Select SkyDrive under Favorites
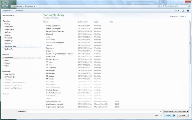The width and height of the screenshot is (192, 120). [7, 32]
